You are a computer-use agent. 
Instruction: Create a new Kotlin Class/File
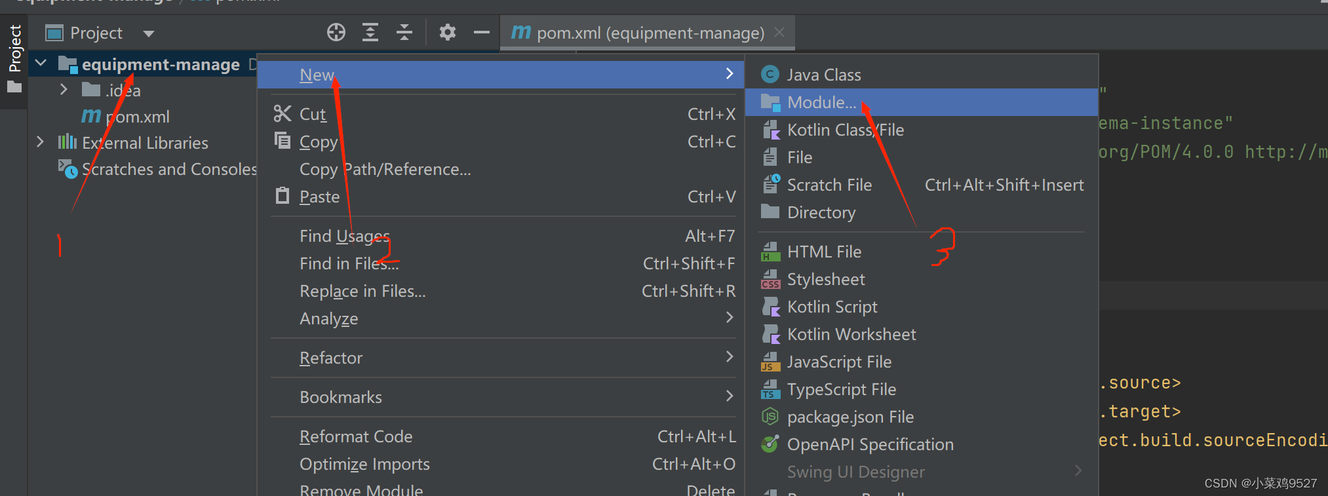922,130
